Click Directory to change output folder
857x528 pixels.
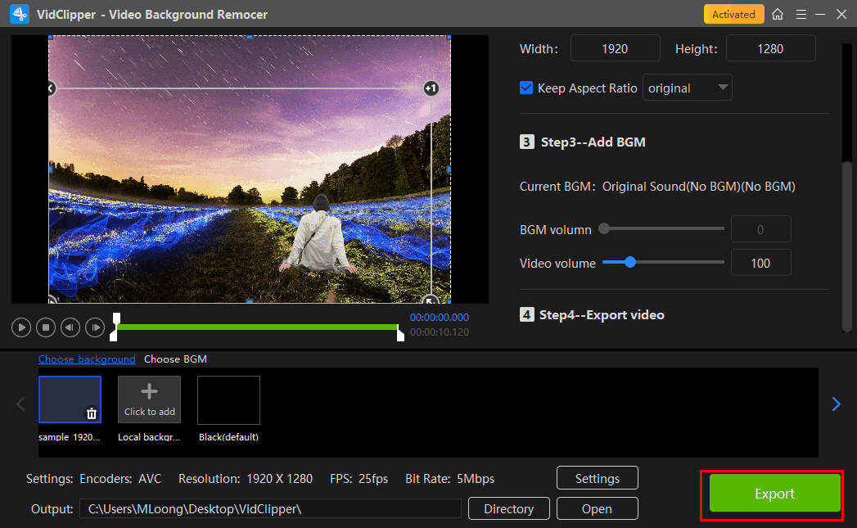(508, 508)
